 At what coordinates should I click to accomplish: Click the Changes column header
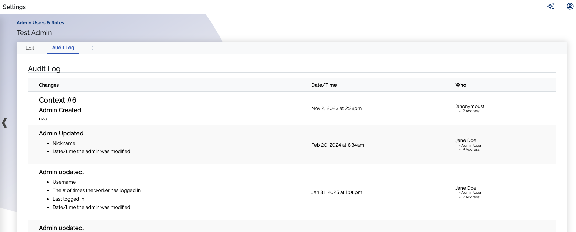tap(49, 85)
